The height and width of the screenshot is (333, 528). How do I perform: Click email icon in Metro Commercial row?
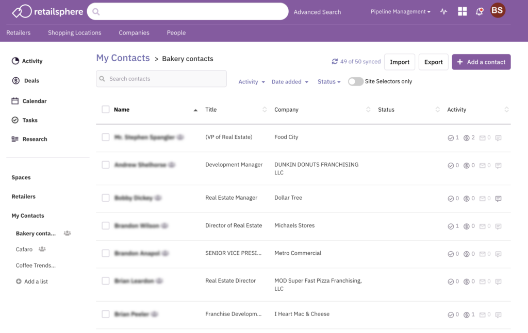pyautogui.click(x=482, y=254)
